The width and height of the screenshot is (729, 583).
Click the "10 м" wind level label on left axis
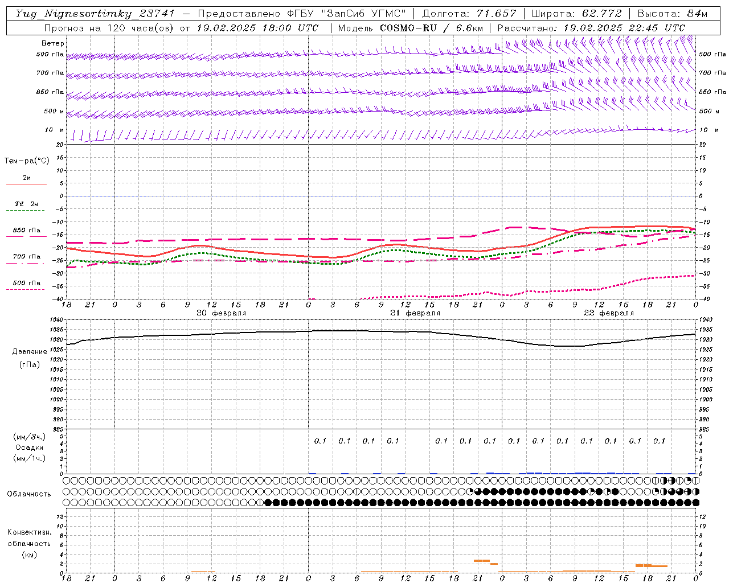55,130
